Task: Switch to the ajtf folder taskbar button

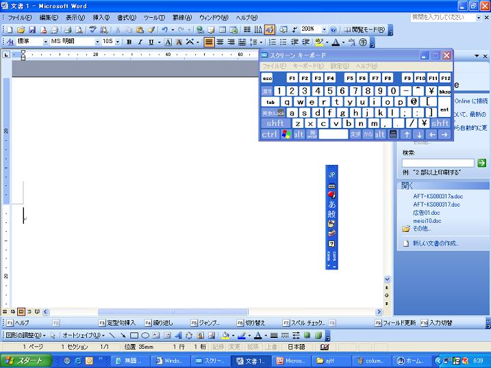Action: 332,360
